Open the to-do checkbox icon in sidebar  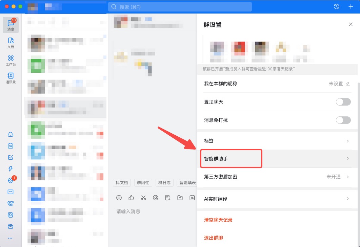tap(11, 157)
